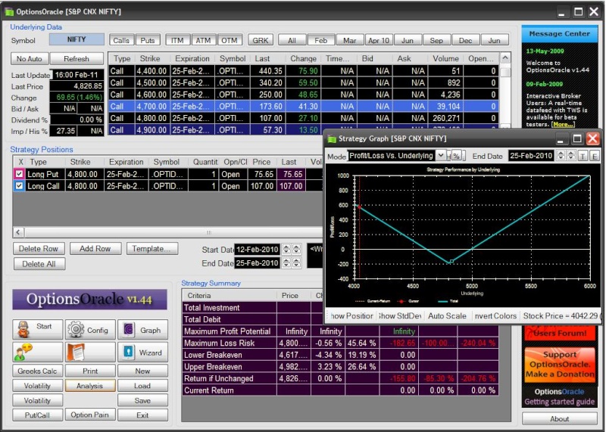Open the Mode dropdown in Strategy Graph
The width and height of the screenshot is (606, 432).
[441, 156]
